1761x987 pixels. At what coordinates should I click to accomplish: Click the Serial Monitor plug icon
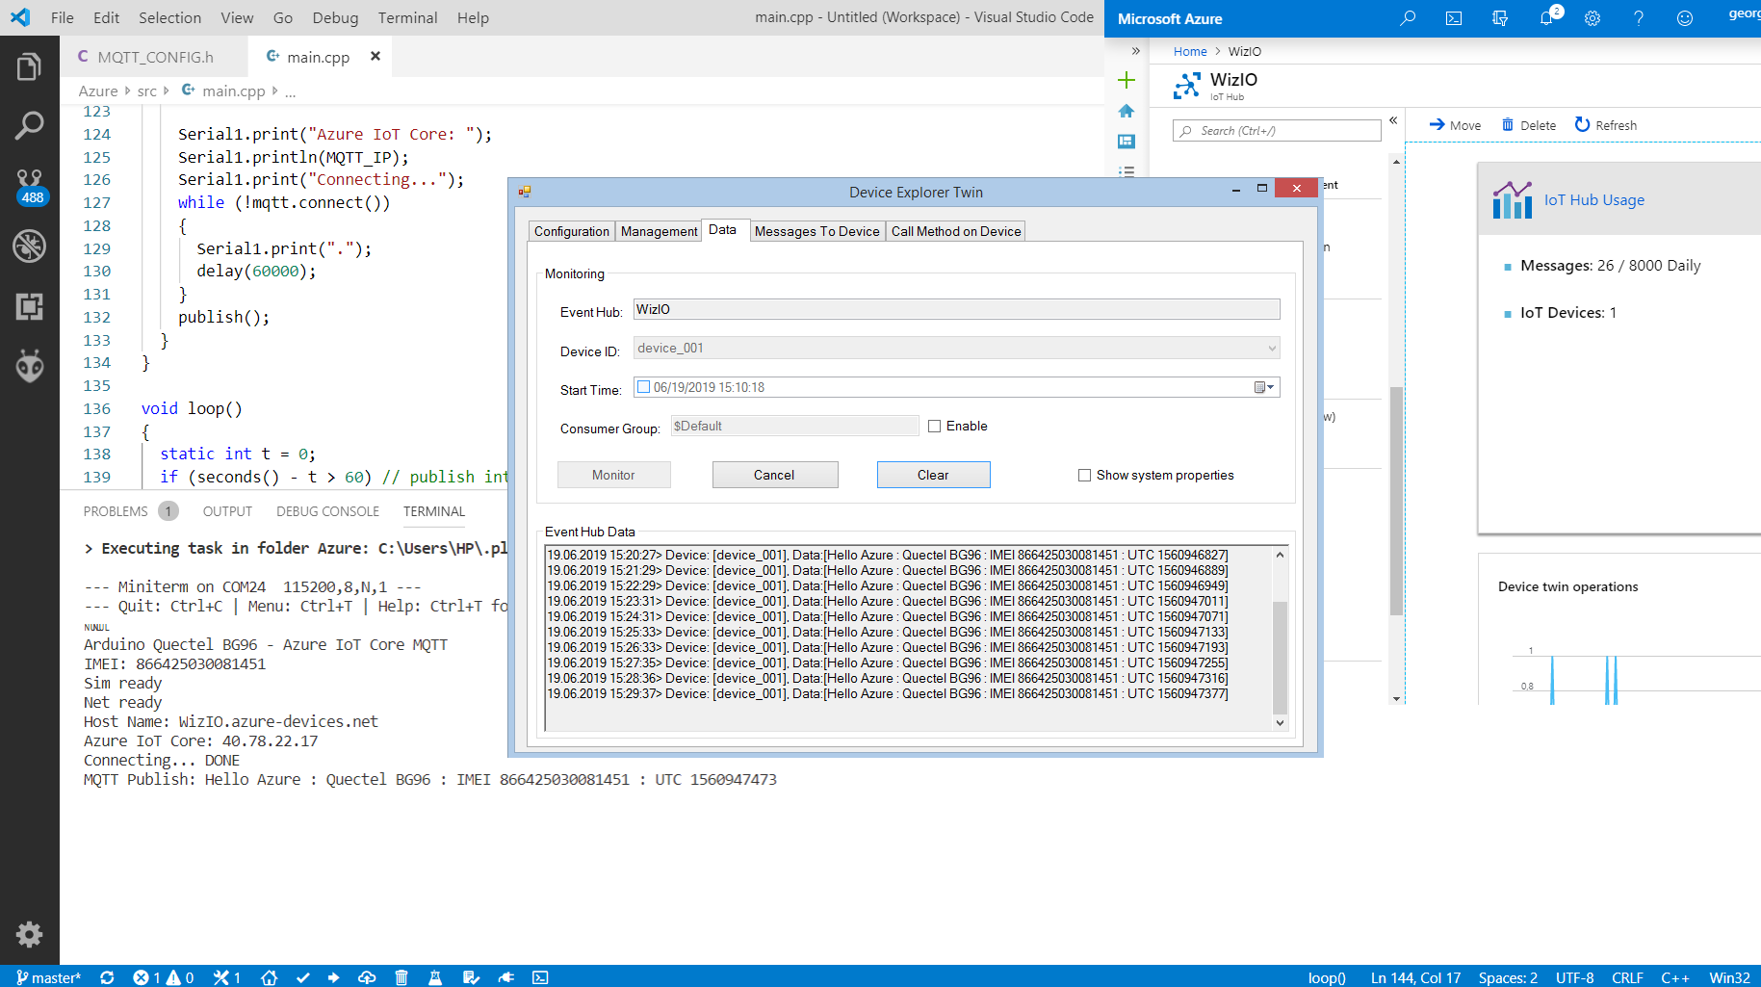(x=505, y=977)
